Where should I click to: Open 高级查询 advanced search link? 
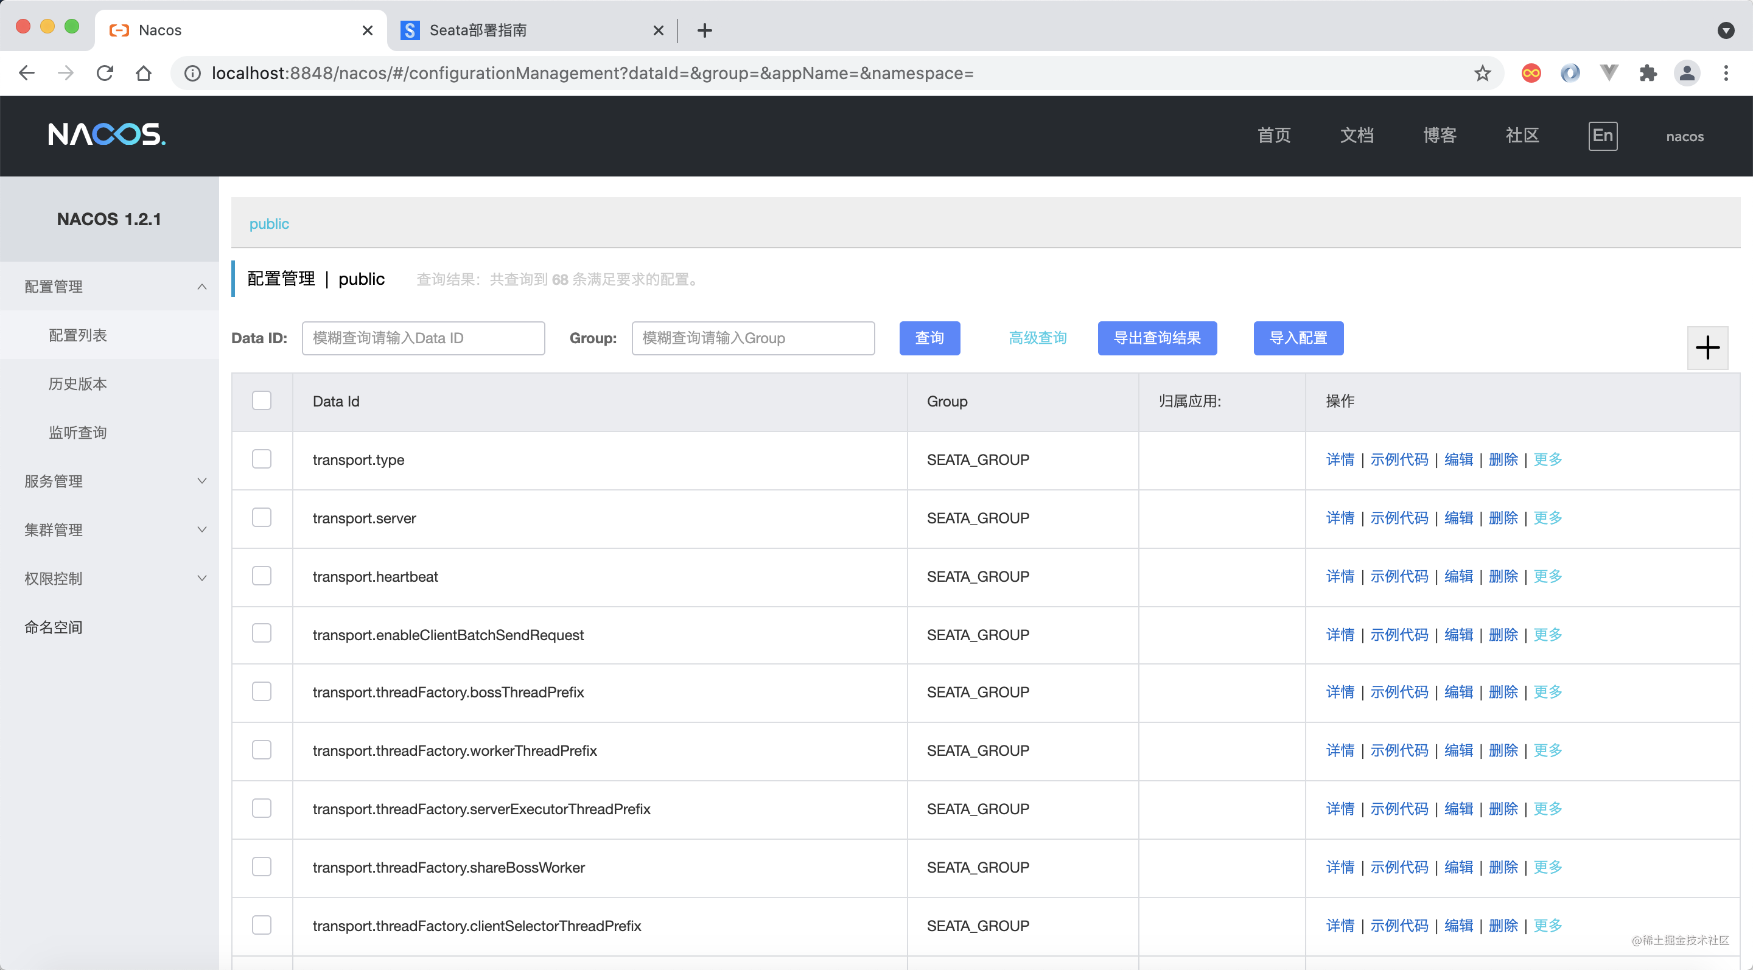point(1038,338)
